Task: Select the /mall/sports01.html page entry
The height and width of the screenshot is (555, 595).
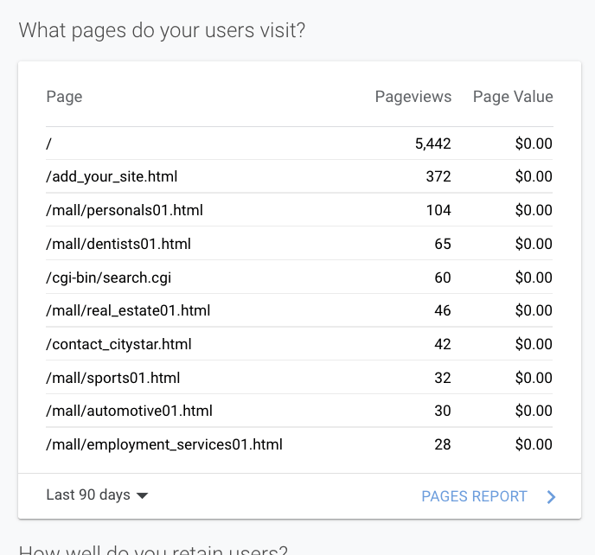Action: [x=112, y=378]
